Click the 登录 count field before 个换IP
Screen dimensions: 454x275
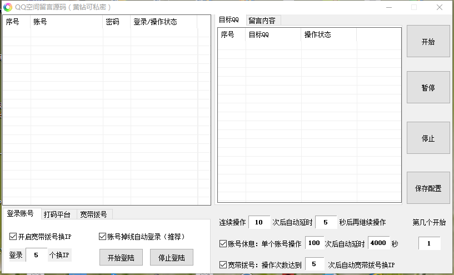(37, 255)
